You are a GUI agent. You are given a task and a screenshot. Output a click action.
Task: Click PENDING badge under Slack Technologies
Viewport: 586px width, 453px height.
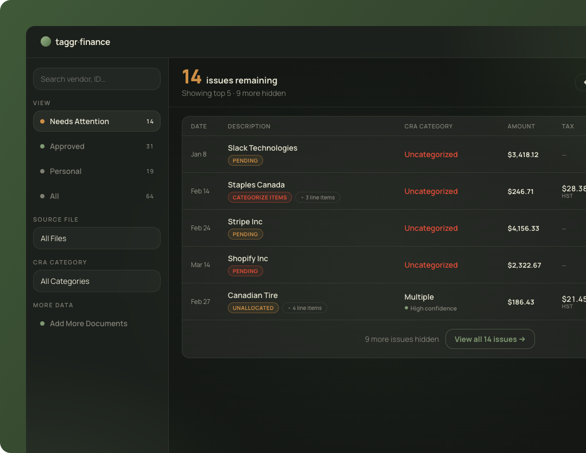245,160
